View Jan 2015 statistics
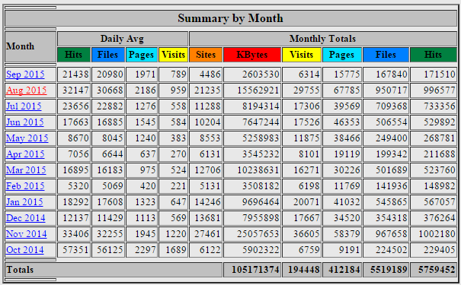The width and height of the screenshot is (461, 285). pos(24,202)
